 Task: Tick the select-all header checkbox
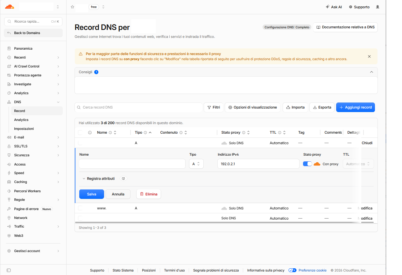[x=80, y=132]
